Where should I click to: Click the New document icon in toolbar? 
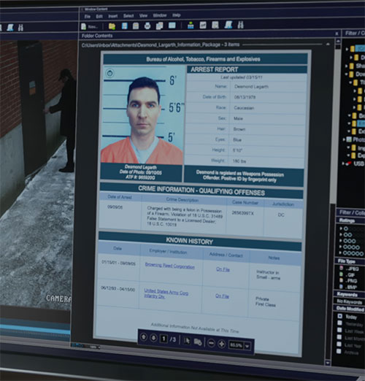(83, 26)
